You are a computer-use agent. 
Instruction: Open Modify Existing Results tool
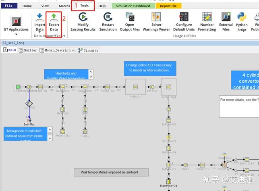[83, 17]
